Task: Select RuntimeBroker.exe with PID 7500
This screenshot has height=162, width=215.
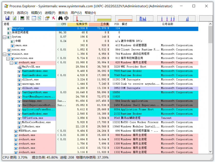Action: click(100, 71)
